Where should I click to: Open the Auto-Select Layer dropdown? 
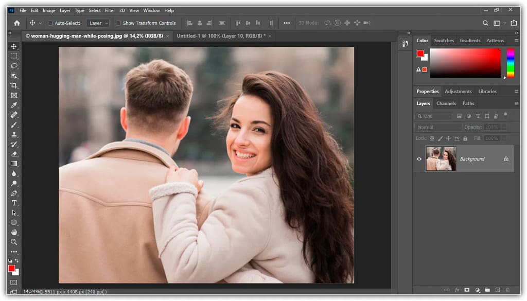(98, 23)
